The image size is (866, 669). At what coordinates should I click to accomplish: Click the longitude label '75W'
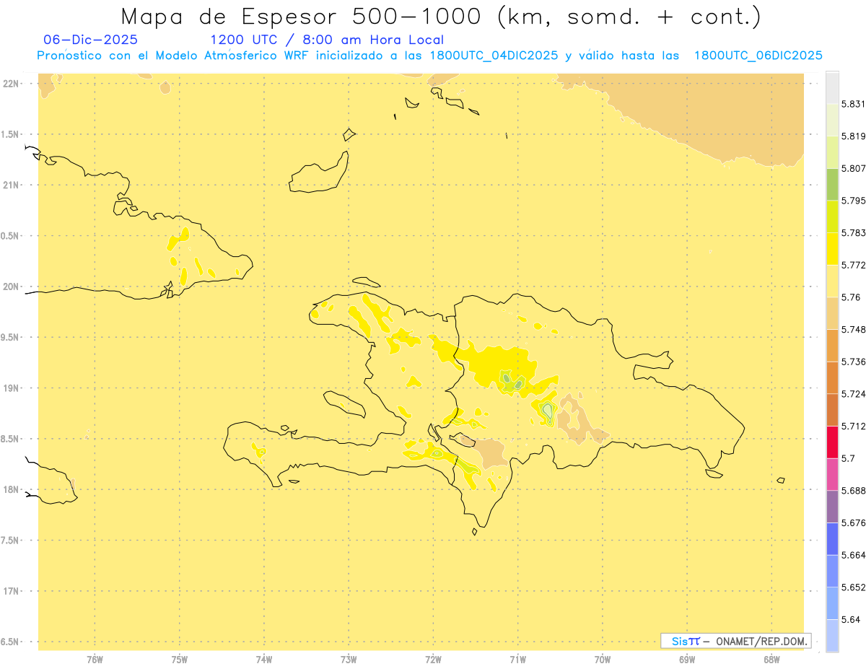point(180,660)
